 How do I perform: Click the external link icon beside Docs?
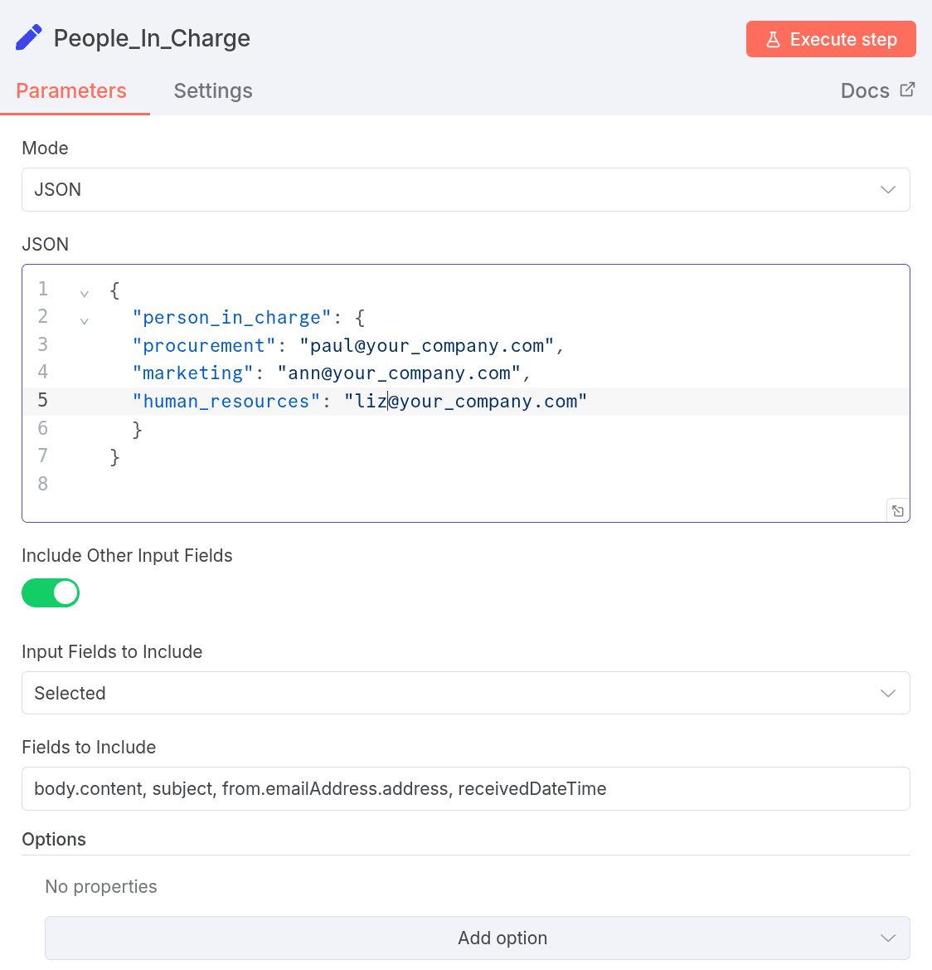pyautogui.click(x=908, y=90)
